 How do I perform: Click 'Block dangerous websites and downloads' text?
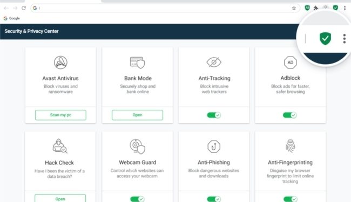click(x=213, y=173)
